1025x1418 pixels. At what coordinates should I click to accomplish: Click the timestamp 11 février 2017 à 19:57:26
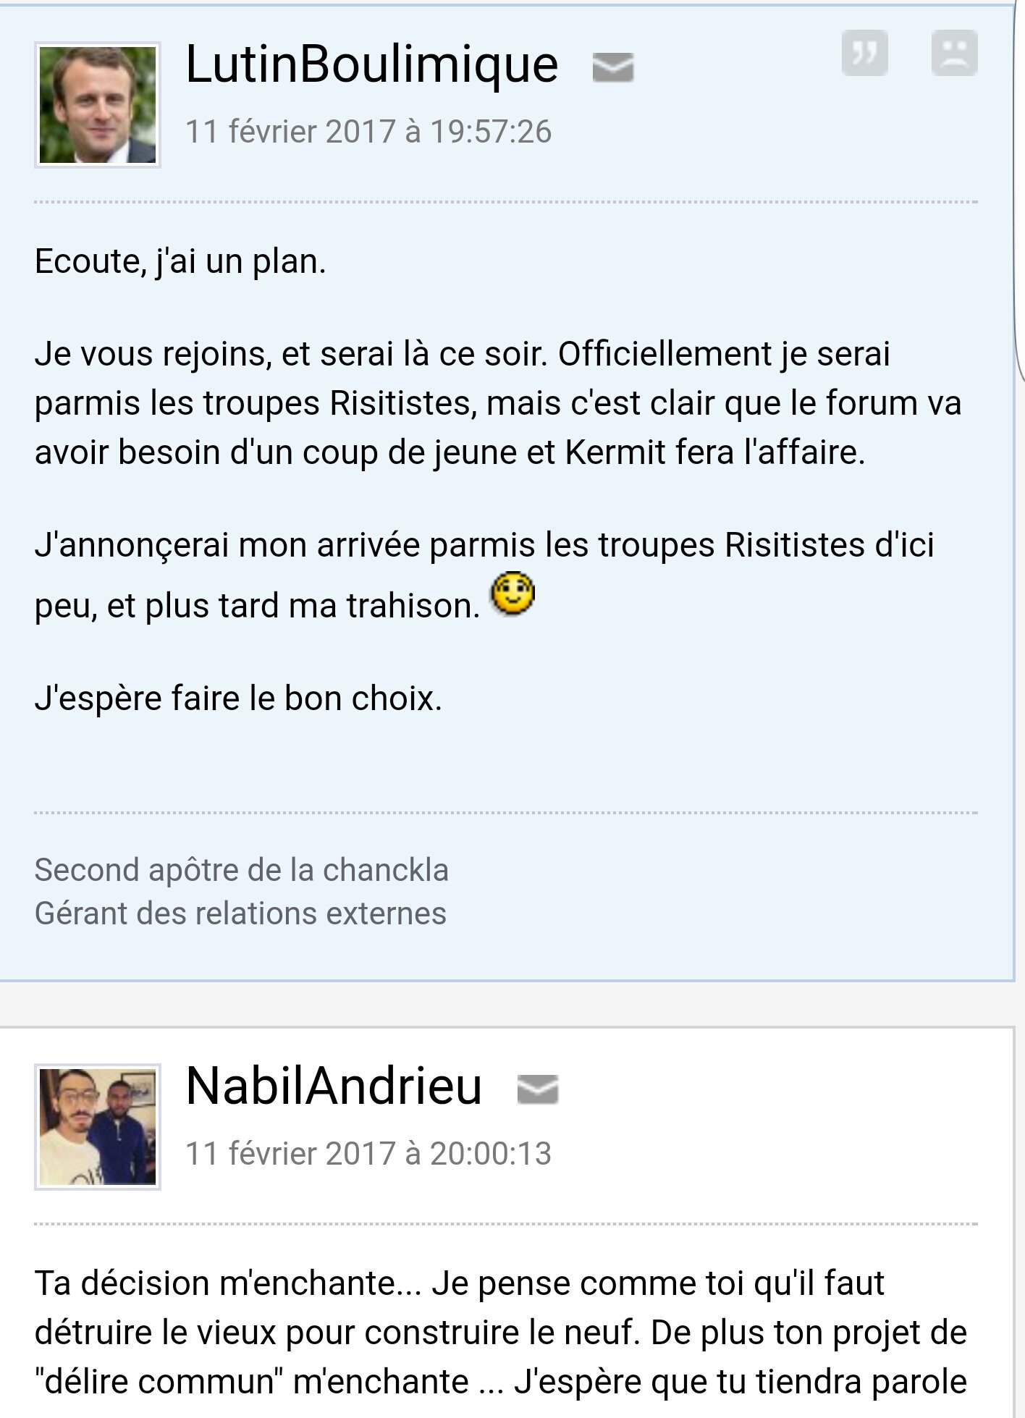368,132
